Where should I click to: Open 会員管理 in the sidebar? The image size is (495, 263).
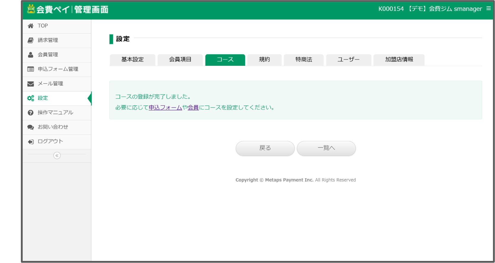click(57, 55)
